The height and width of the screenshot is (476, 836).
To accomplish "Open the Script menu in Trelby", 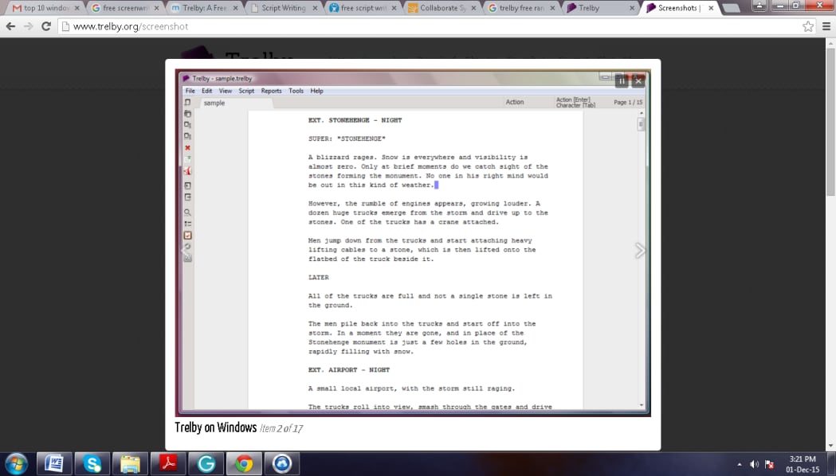I will pos(246,91).
